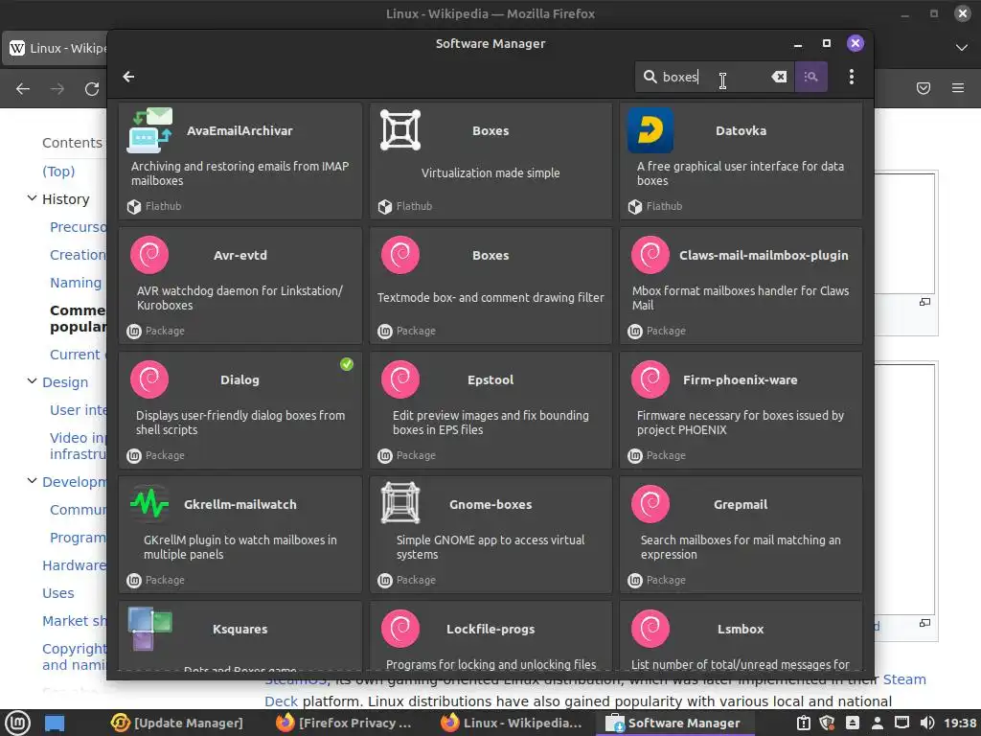Open the AvaEmailArchivar title
The width and height of the screenshot is (981, 736).
click(240, 130)
